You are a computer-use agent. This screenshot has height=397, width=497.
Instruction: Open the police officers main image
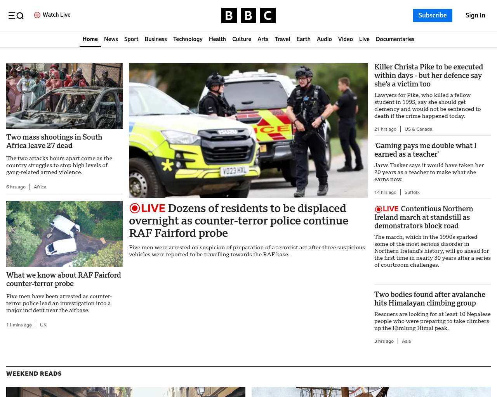(x=248, y=130)
